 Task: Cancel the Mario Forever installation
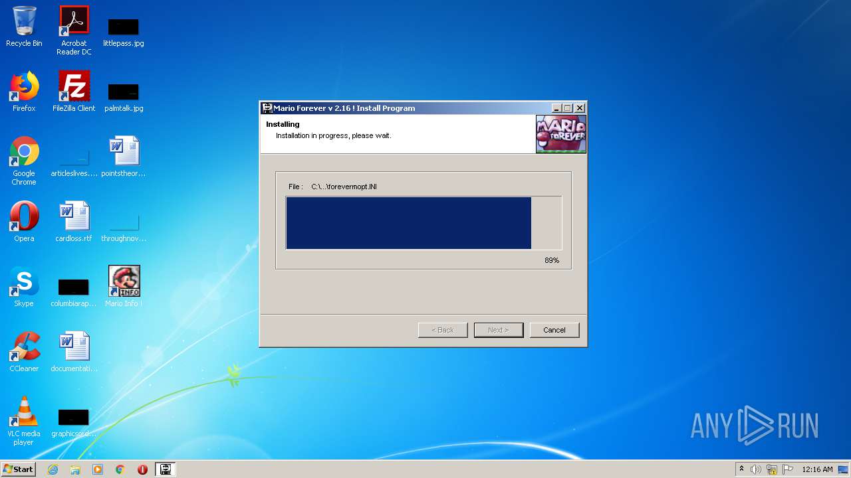tap(554, 330)
